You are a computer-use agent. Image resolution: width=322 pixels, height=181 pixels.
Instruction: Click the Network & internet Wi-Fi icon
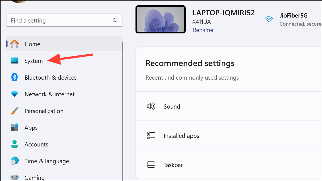click(x=14, y=94)
